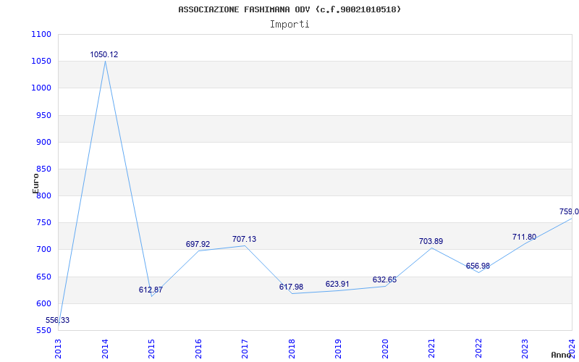
Task: Select the 550 y-axis tick label
Action: point(43,331)
